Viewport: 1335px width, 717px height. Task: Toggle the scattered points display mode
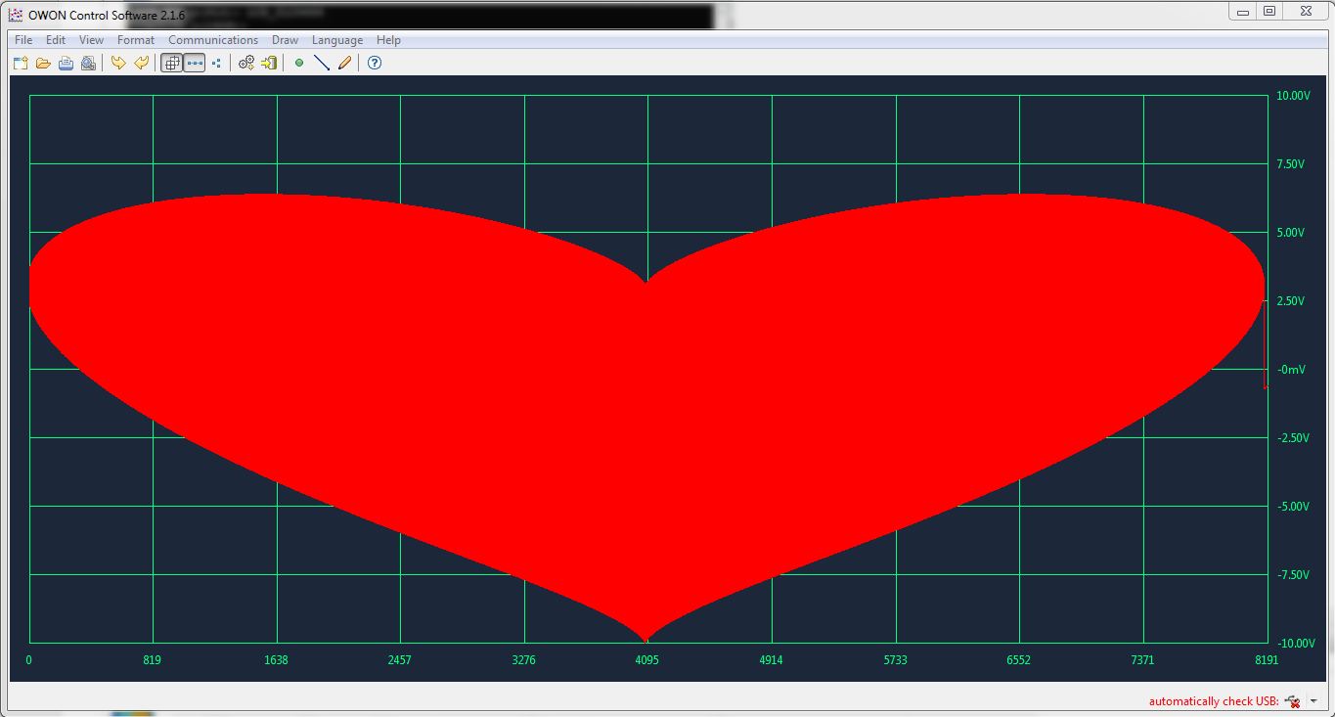(216, 63)
